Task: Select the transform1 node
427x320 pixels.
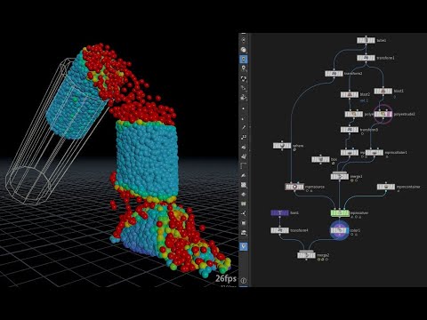Action: tap(366, 58)
